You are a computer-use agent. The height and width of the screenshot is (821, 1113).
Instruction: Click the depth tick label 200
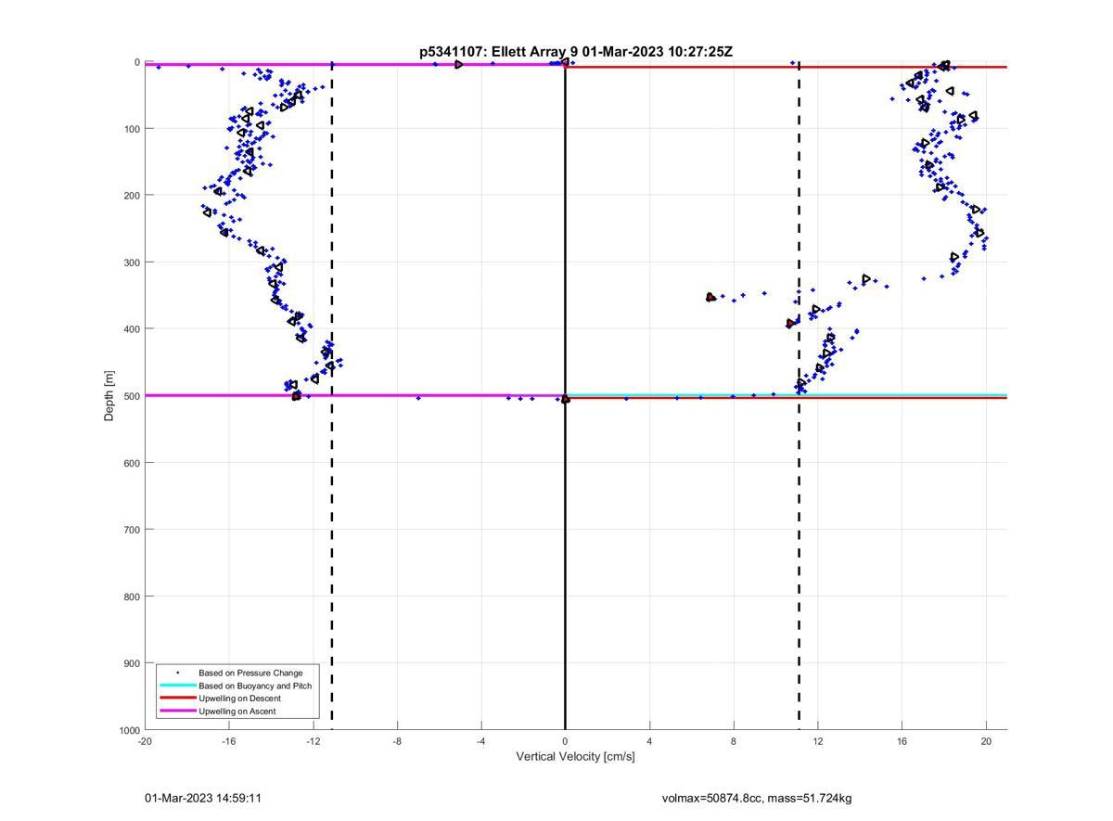pos(132,196)
